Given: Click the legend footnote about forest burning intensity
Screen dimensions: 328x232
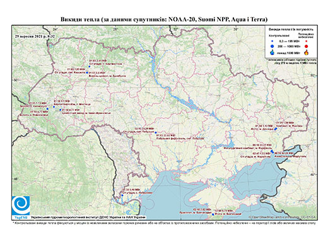Looking at the screenshot, I should click(x=292, y=61).
